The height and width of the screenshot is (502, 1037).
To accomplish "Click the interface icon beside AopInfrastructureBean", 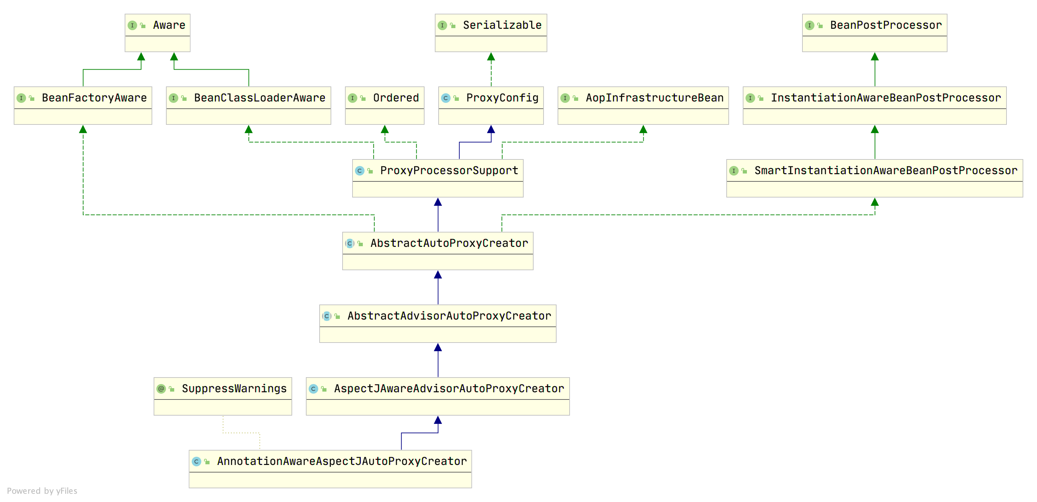I will pyautogui.click(x=565, y=98).
